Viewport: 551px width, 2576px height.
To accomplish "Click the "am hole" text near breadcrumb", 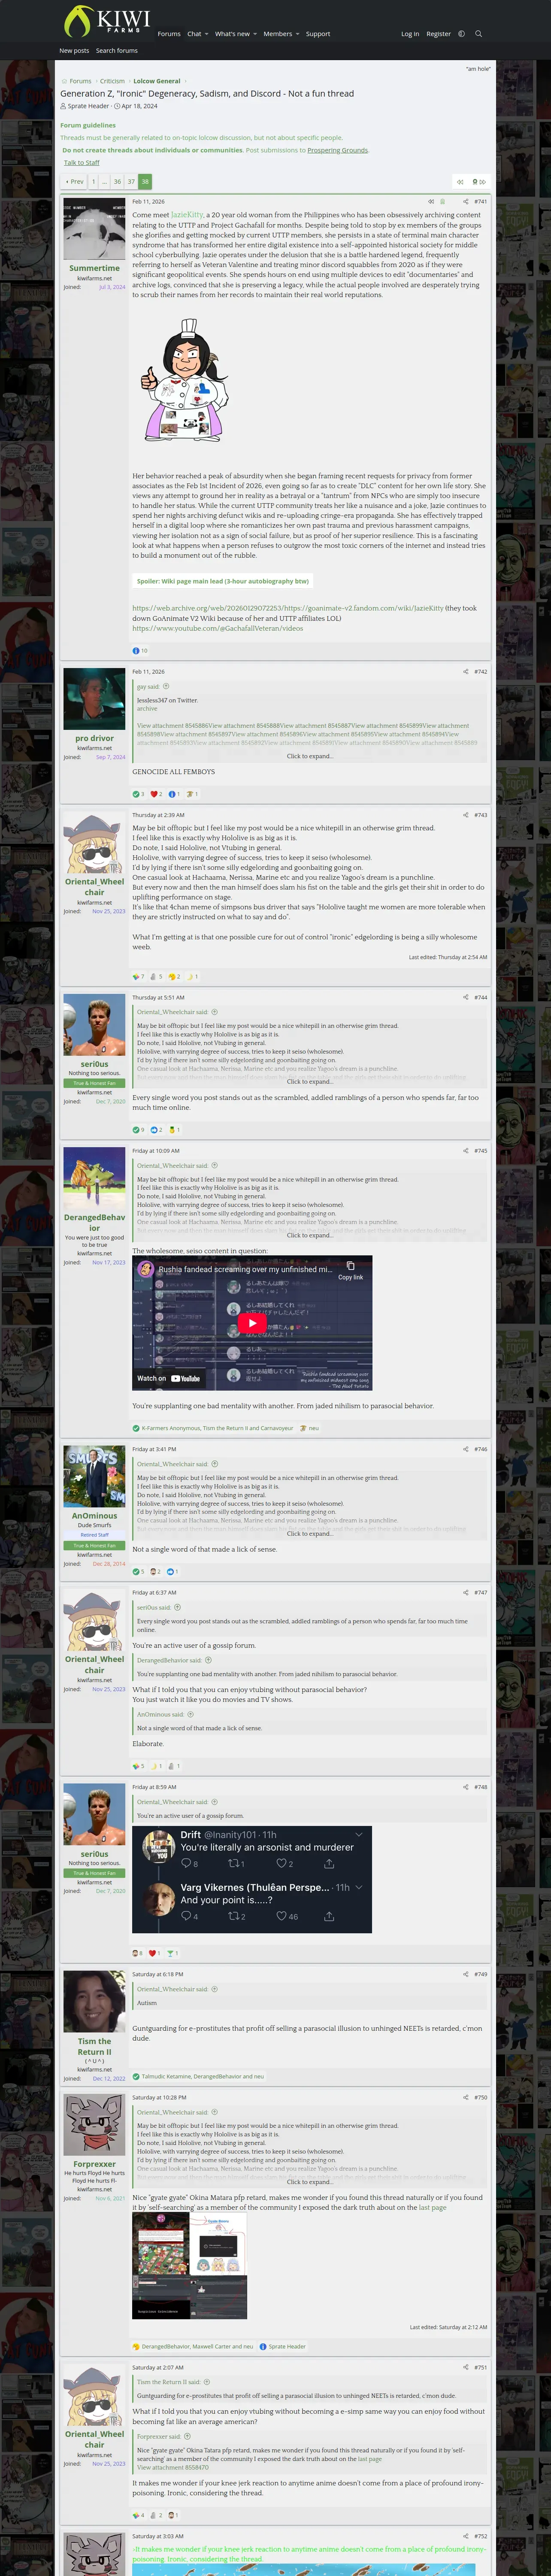I will (478, 69).
